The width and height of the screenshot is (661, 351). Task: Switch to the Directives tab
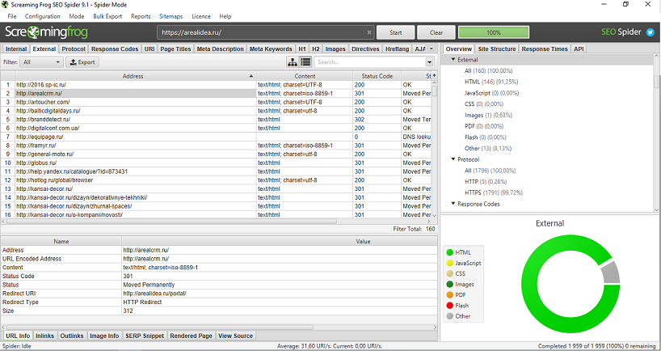[x=365, y=49]
